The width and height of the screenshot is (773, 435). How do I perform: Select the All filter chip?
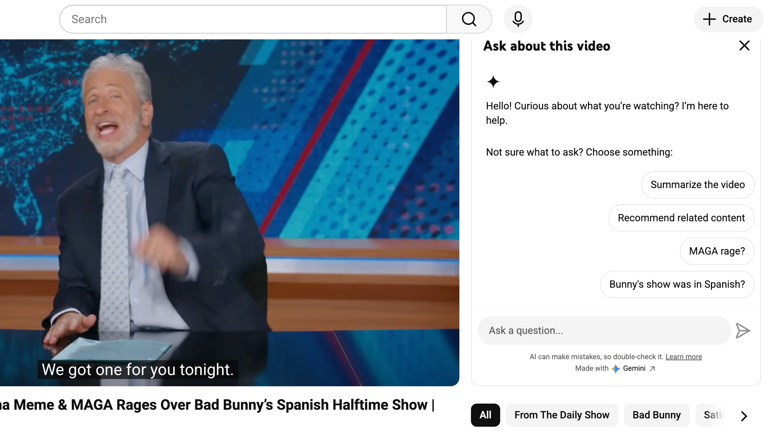click(485, 415)
